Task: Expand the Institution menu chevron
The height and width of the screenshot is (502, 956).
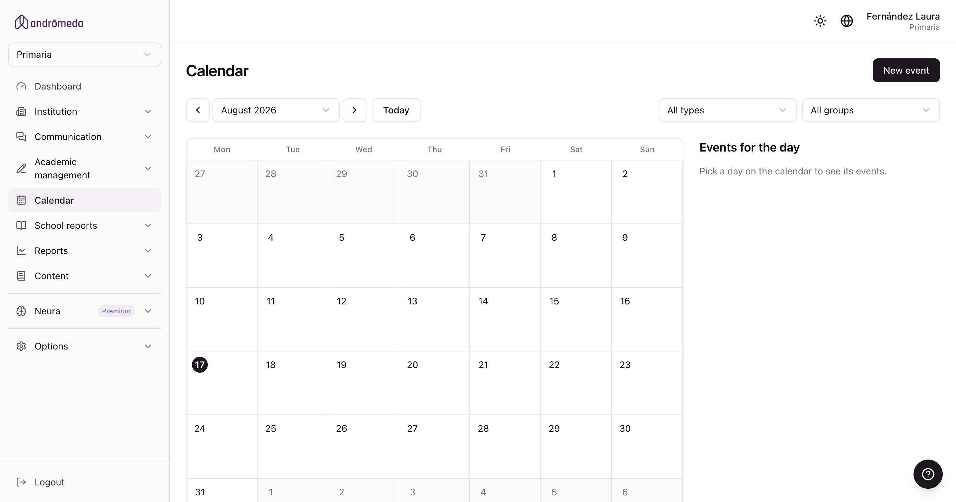Action: (x=148, y=112)
